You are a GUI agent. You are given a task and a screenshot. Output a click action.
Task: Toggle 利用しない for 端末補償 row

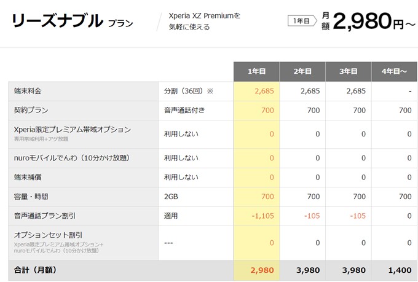point(181,177)
